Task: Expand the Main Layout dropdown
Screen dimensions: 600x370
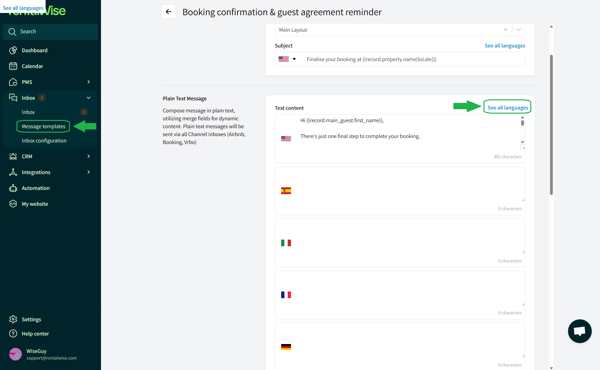Action: click(x=519, y=29)
